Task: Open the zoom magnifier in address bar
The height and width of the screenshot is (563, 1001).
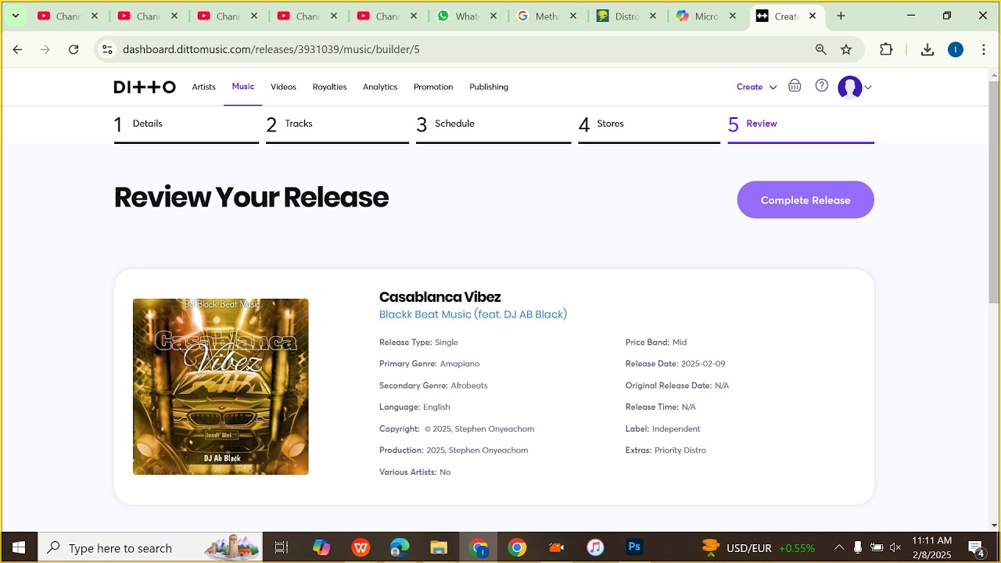Action: click(820, 49)
